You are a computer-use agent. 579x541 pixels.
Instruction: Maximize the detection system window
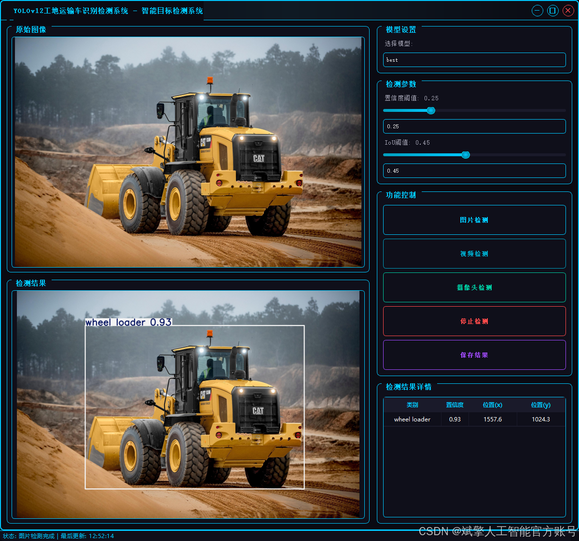(x=553, y=11)
